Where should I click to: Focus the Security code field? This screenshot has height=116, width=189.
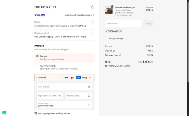(x=79, y=96)
